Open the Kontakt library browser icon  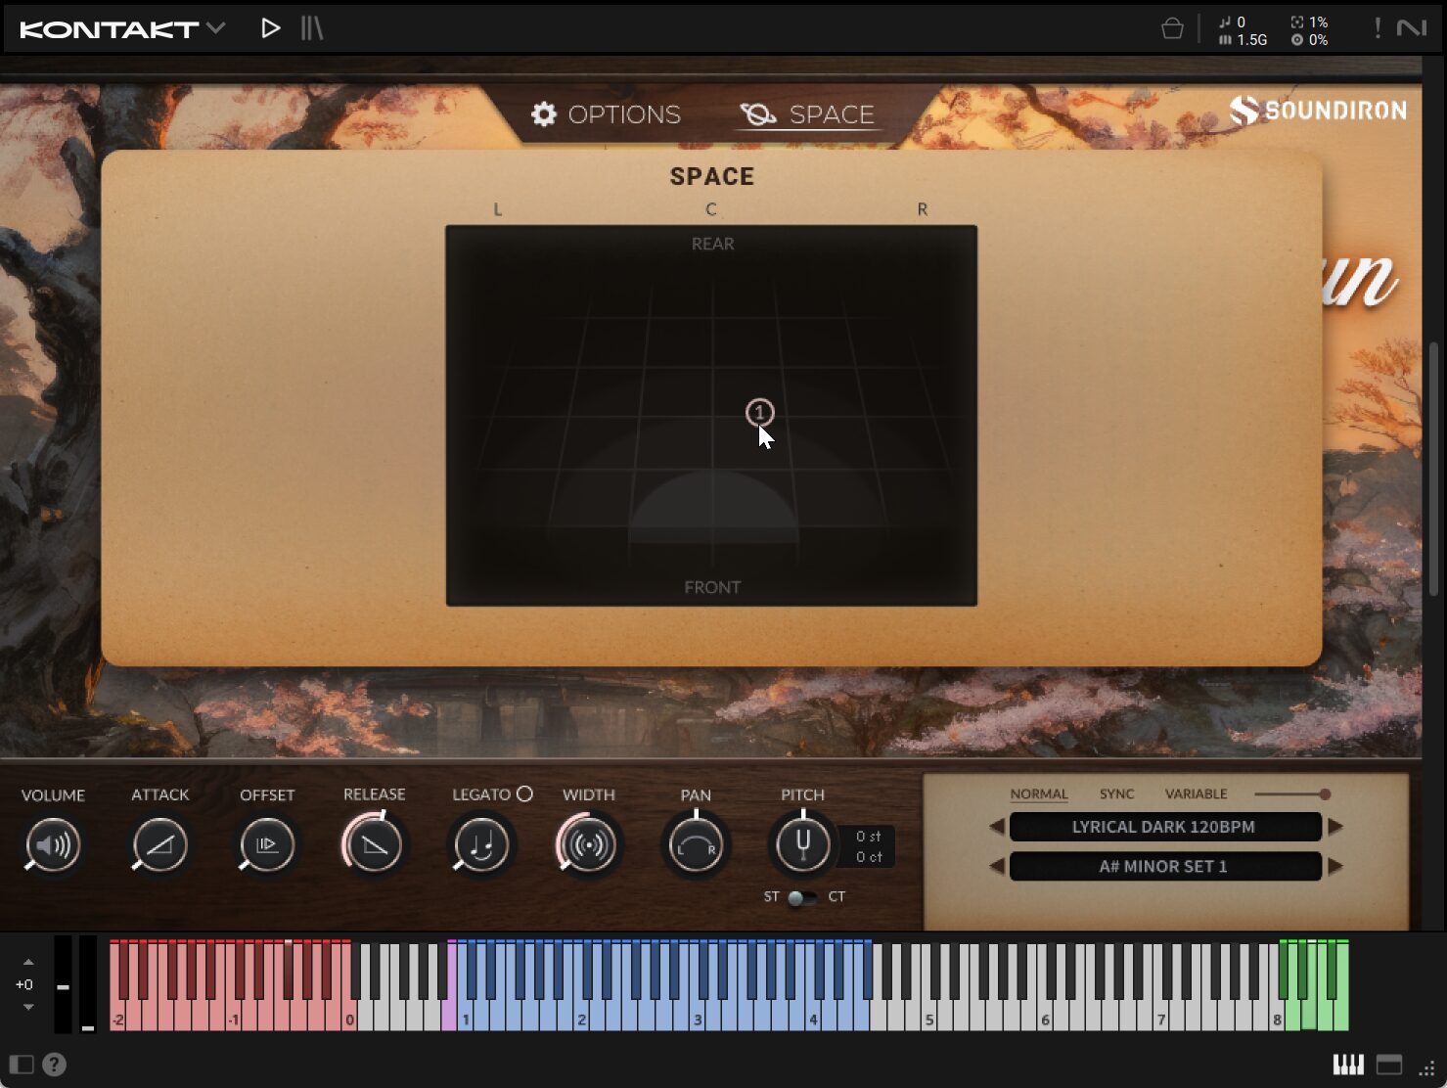click(x=312, y=28)
